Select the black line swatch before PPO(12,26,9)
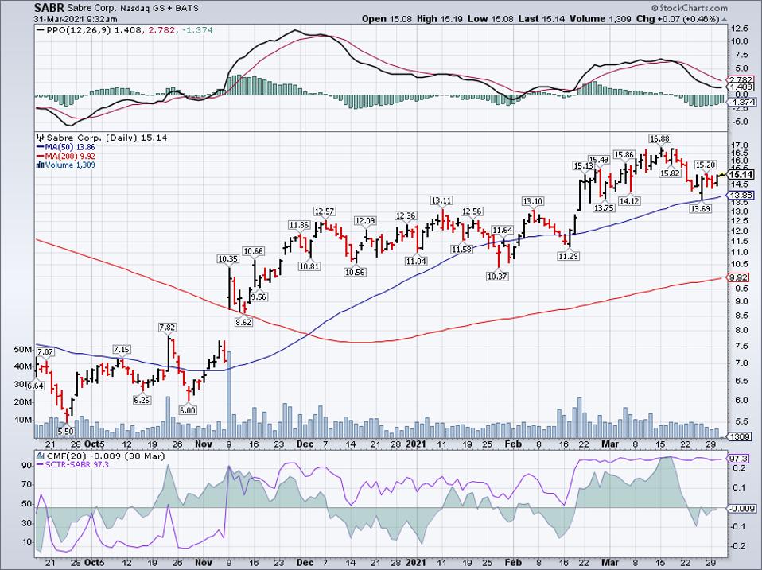Screen dimensions: 762x570 click(41, 30)
